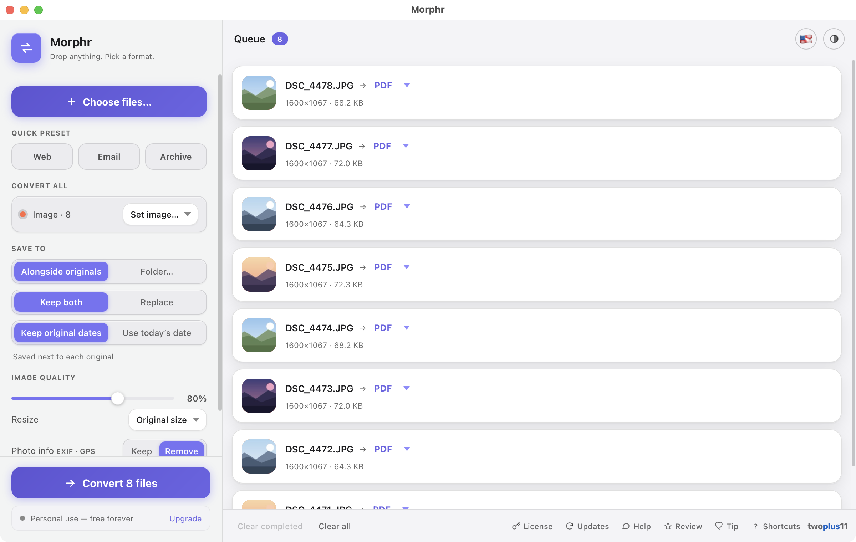Open thumbnail of DSC_4476.JPG
The height and width of the screenshot is (542, 856).
tap(259, 214)
